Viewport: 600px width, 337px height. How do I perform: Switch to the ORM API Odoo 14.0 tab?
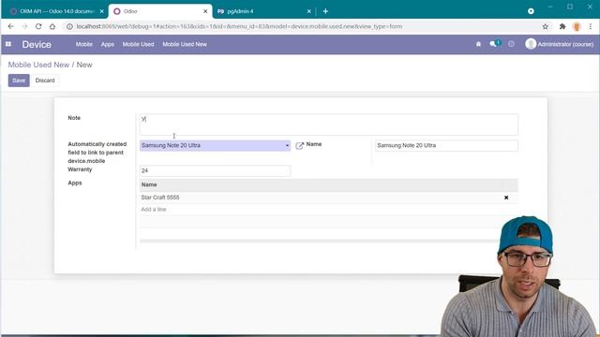55,11
